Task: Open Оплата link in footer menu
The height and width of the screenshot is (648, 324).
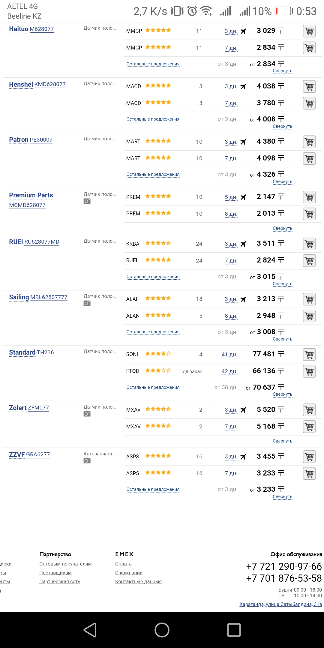Action: (123, 564)
